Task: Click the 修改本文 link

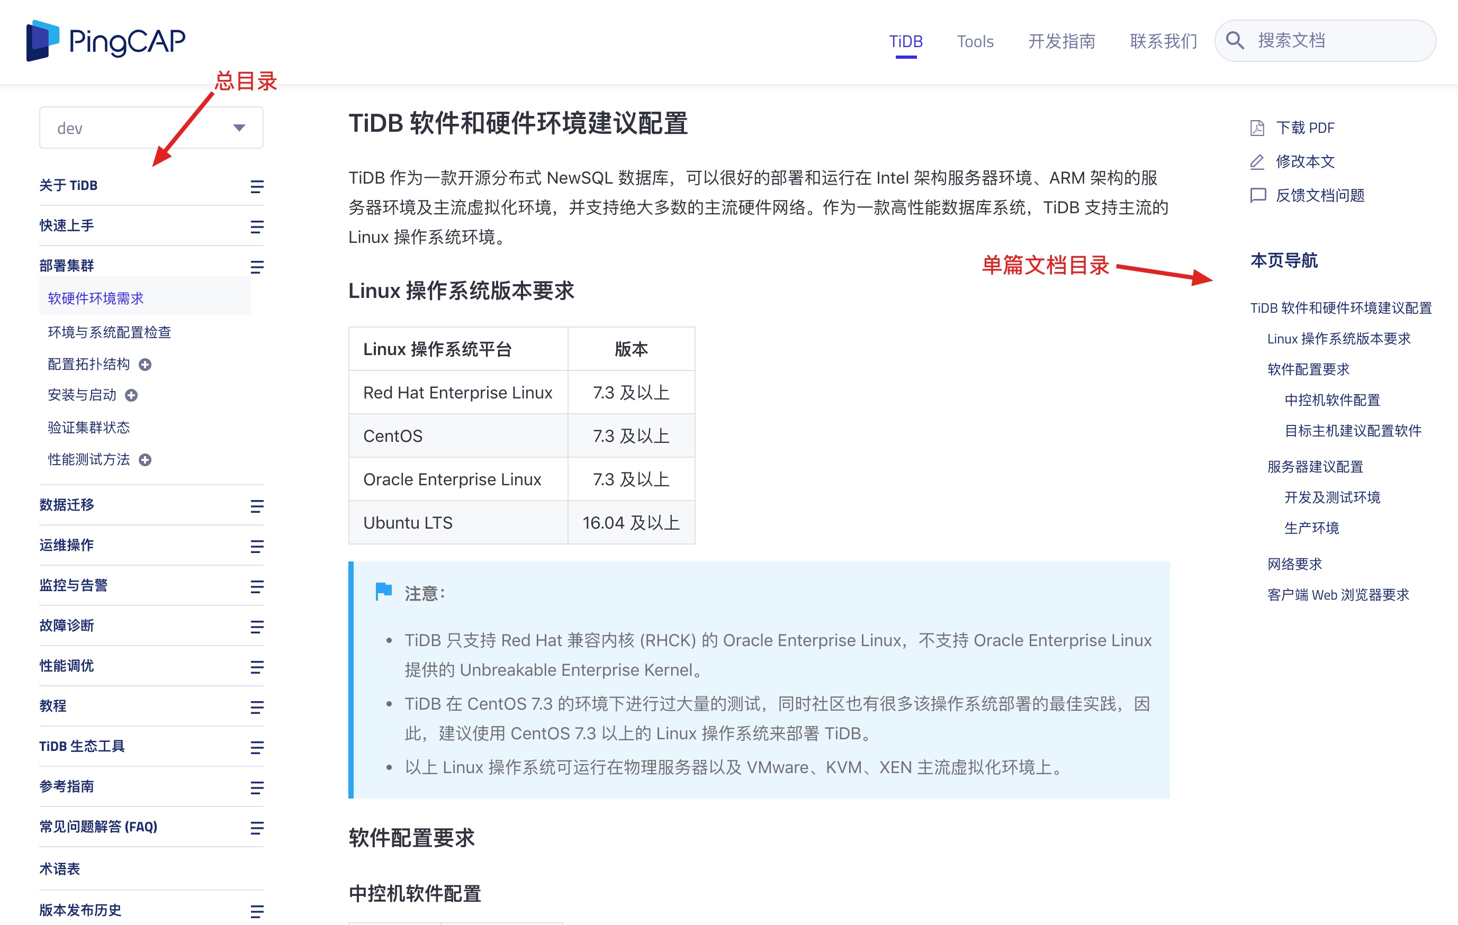Action: 1305,161
